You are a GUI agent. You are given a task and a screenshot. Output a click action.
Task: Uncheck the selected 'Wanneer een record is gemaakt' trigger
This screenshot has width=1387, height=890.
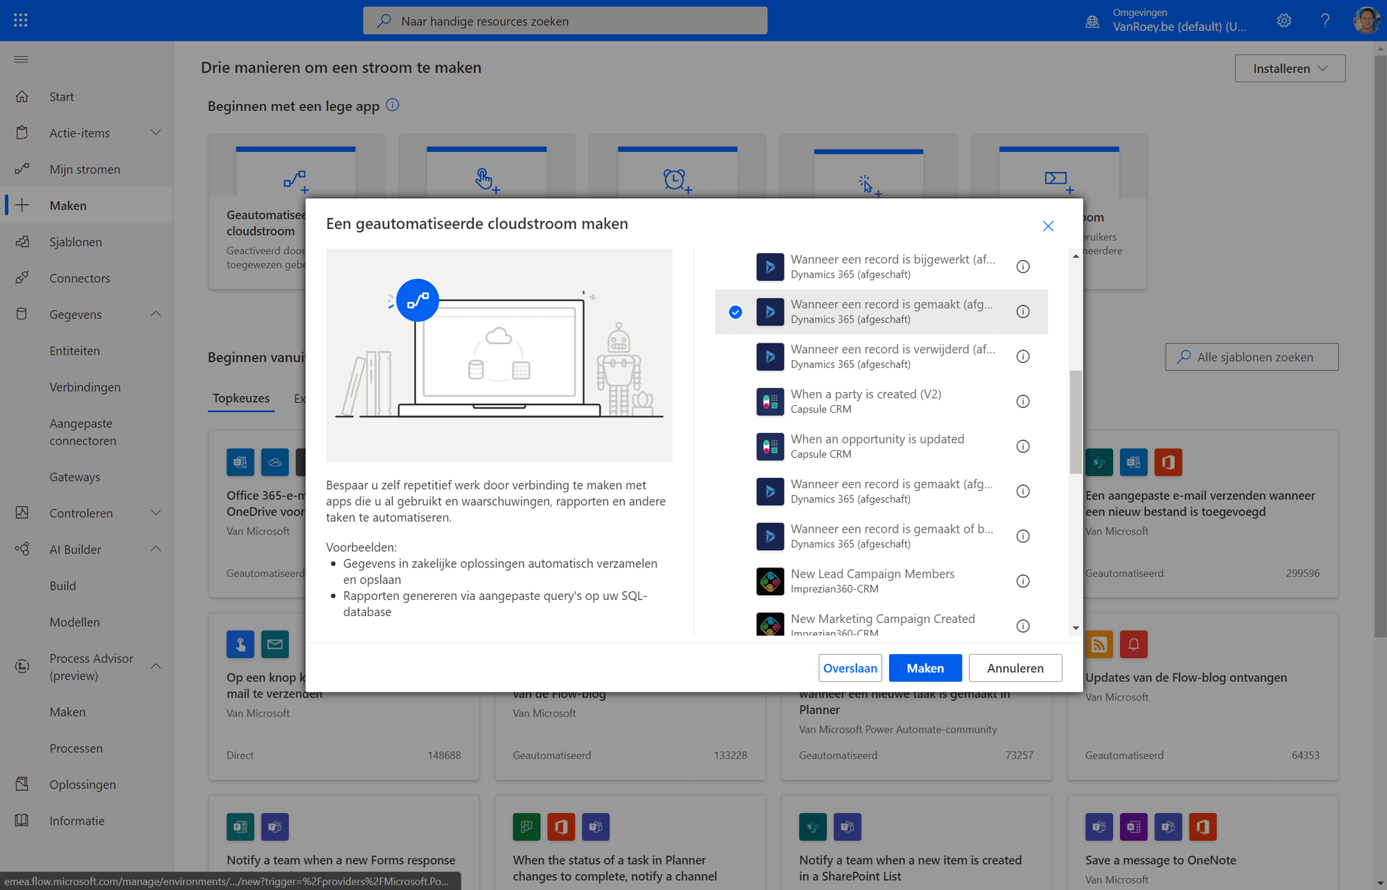coord(735,312)
